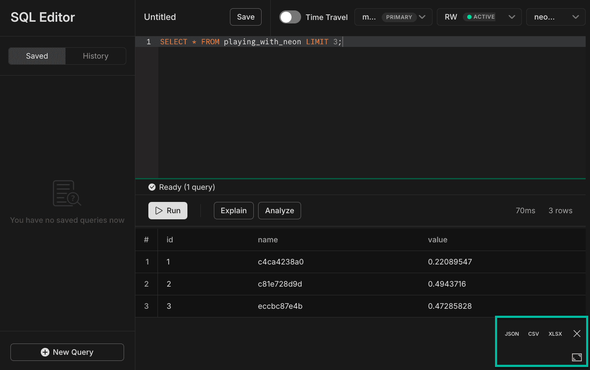Click the PRIMARY badge on branch selector
Screen dimensions: 590x370
[399, 17]
